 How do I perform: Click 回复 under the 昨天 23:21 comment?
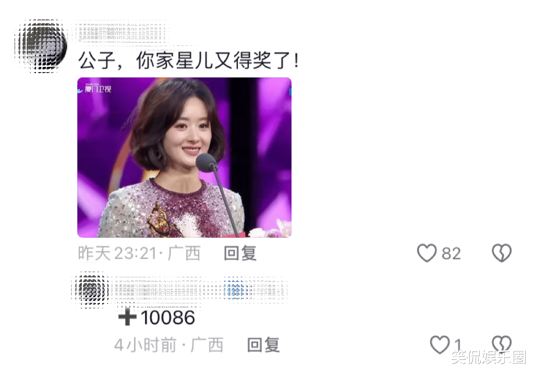click(240, 253)
